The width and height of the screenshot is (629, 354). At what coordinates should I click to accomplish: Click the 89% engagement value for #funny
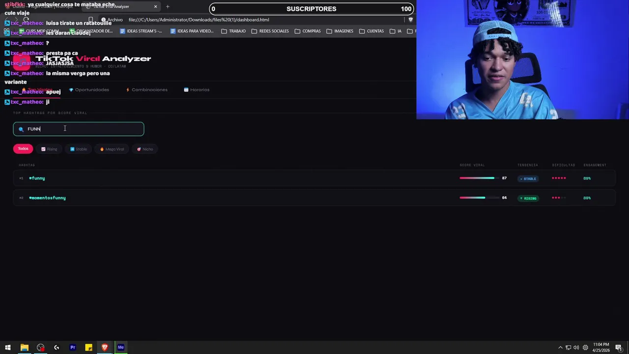pos(587,178)
